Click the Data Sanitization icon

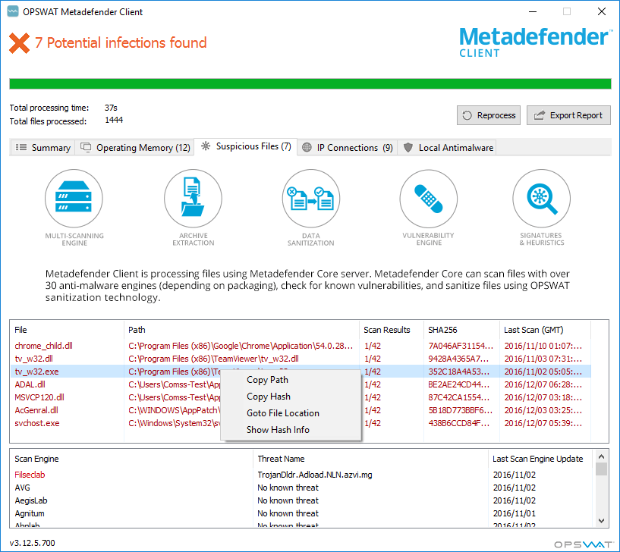point(311,199)
